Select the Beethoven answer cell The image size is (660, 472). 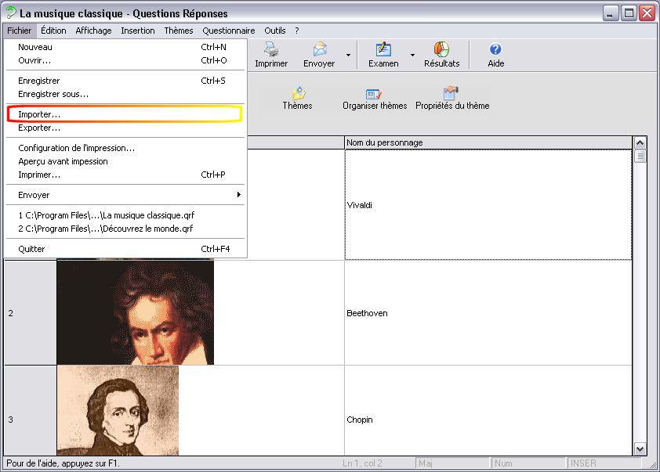[488, 312]
